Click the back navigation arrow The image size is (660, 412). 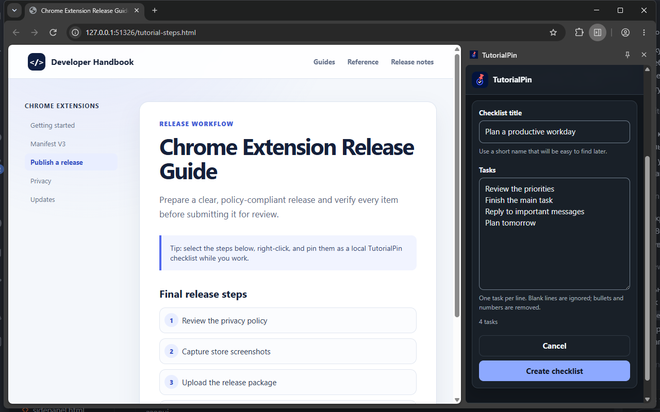16,32
